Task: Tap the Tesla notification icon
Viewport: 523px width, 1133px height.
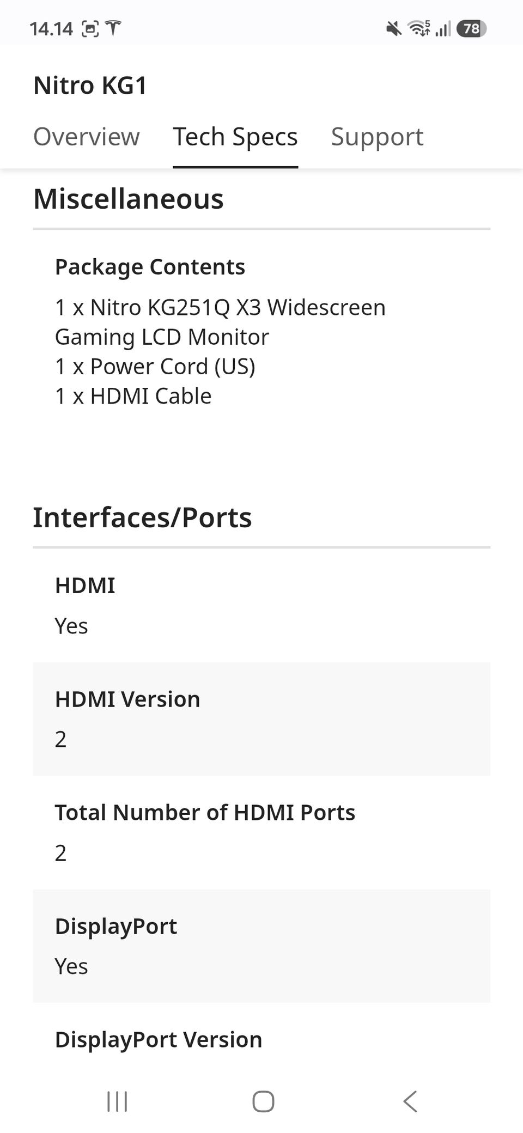Action: 113,28
